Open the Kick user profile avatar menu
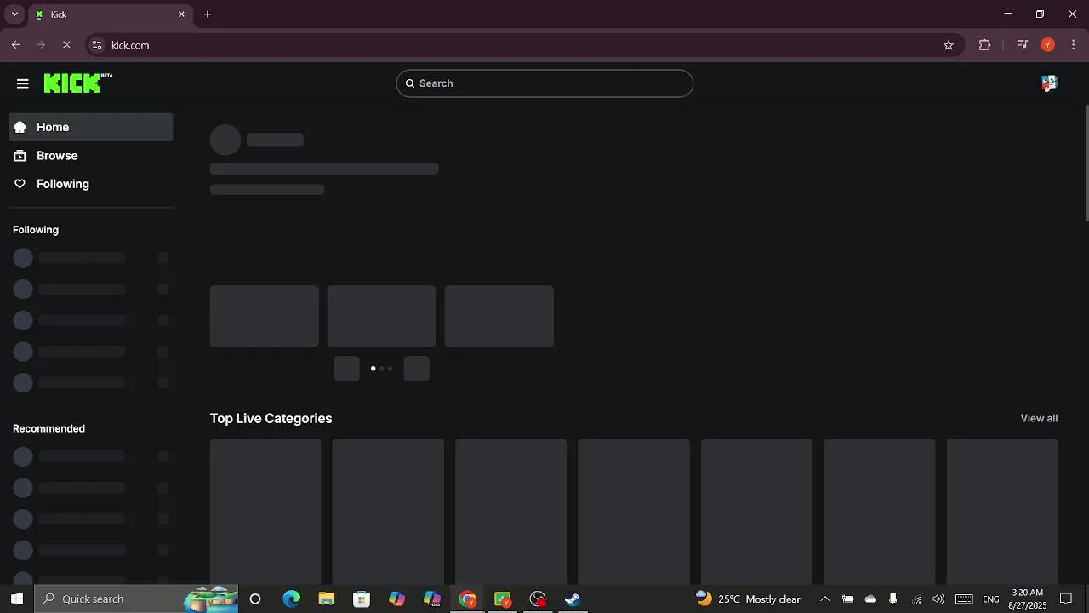Viewport: 1089px width, 613px height. tap(1049, 83)
